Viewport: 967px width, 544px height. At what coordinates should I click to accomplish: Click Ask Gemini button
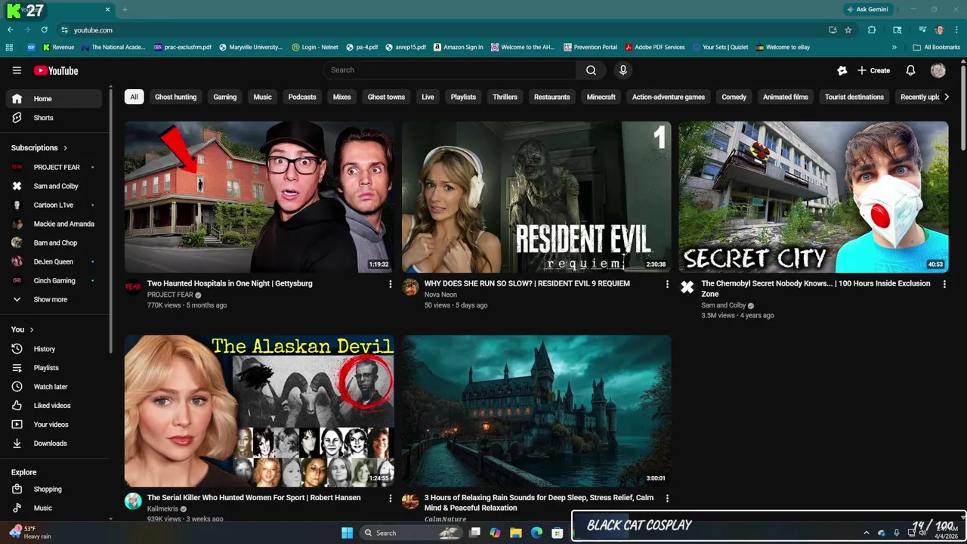tap(868, 9)
